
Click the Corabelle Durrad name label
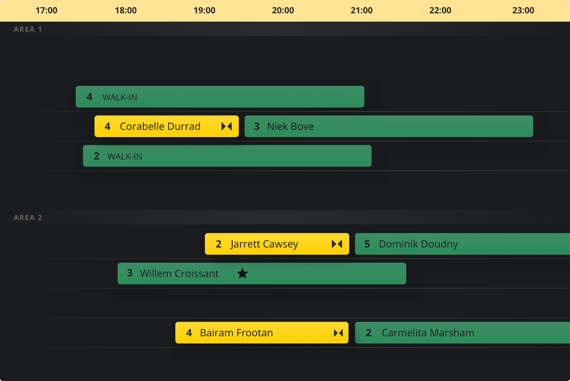tap(160, 126)
